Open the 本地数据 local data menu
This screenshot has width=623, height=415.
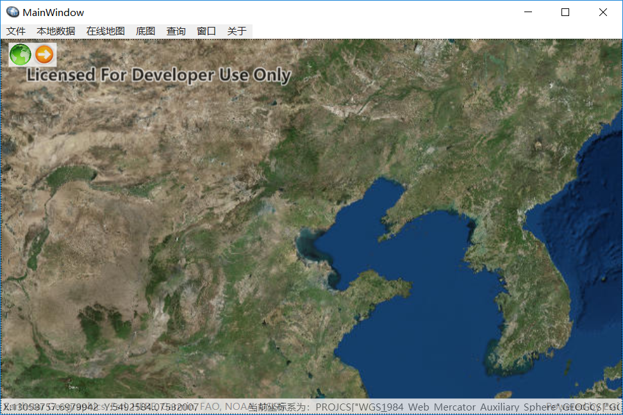[56, 31]
